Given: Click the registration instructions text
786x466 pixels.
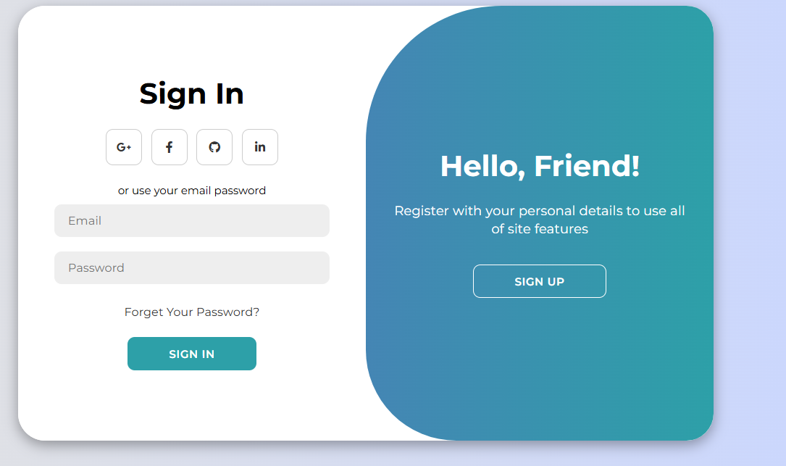Looking at the screenshot, I should (539, 219).
